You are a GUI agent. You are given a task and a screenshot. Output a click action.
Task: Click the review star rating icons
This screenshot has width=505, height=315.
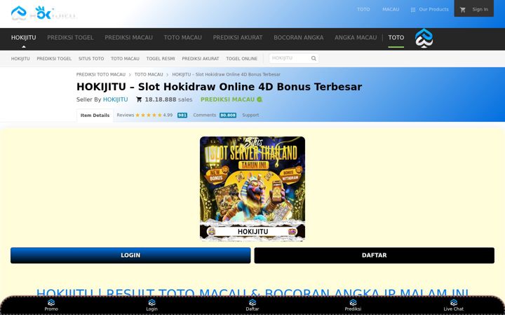click(149, 115)
